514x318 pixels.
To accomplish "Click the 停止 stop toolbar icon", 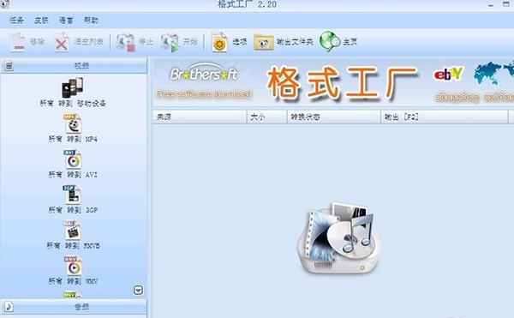I will [126, 42].
